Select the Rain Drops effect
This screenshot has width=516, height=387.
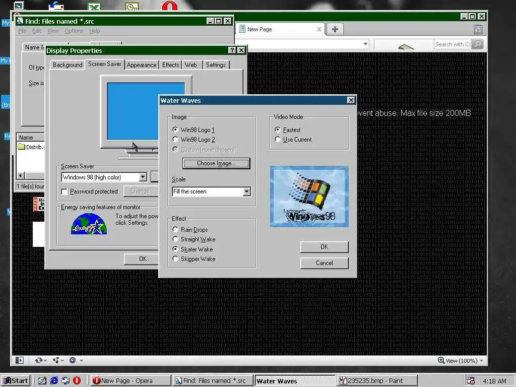(x=190, y=230)
